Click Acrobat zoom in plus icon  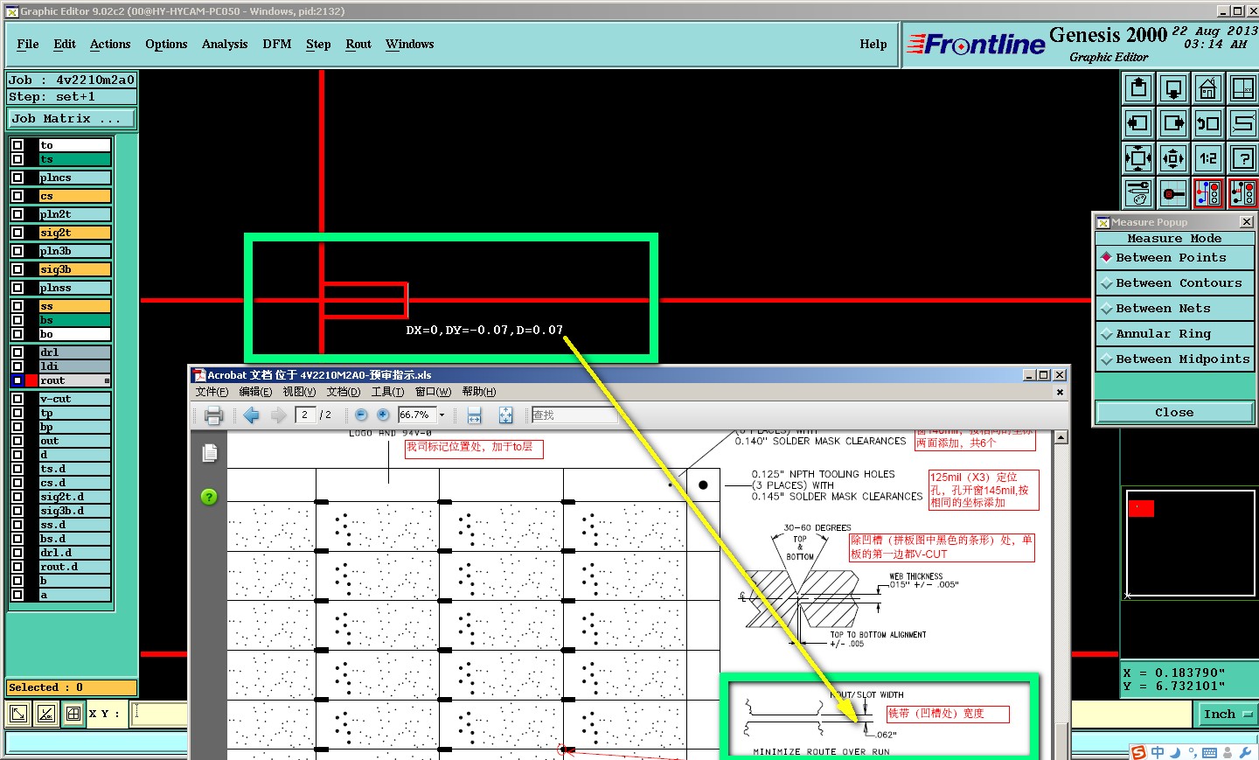click(383, 415)
